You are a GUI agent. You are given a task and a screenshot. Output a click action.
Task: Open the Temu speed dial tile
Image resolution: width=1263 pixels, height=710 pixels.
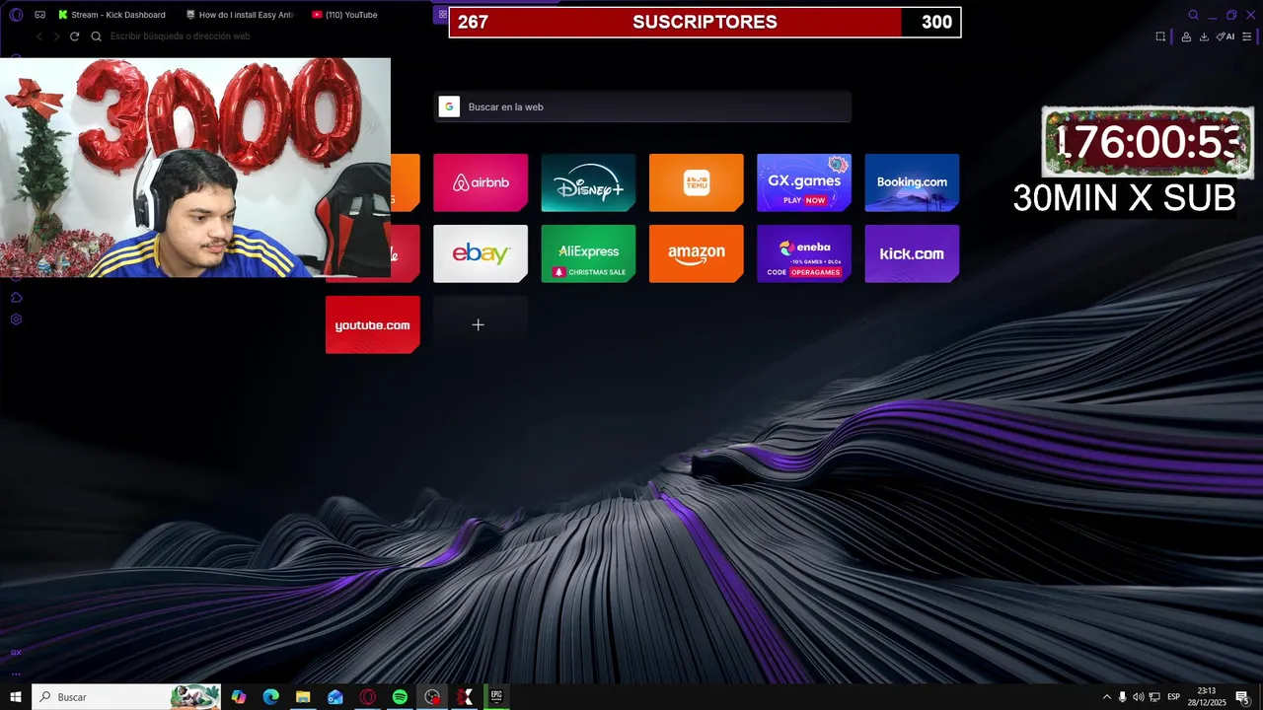point(697,182)
